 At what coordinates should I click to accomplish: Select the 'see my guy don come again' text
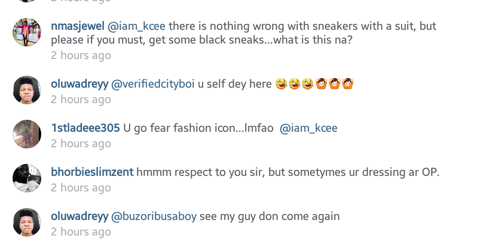click(x=270, y=216)
